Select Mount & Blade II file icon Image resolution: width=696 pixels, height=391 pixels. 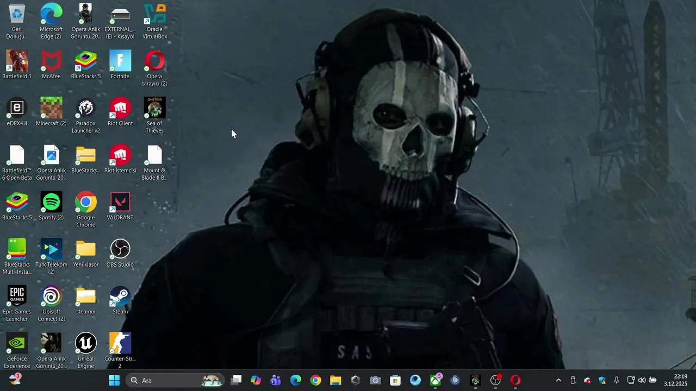[x=154, y=163]
